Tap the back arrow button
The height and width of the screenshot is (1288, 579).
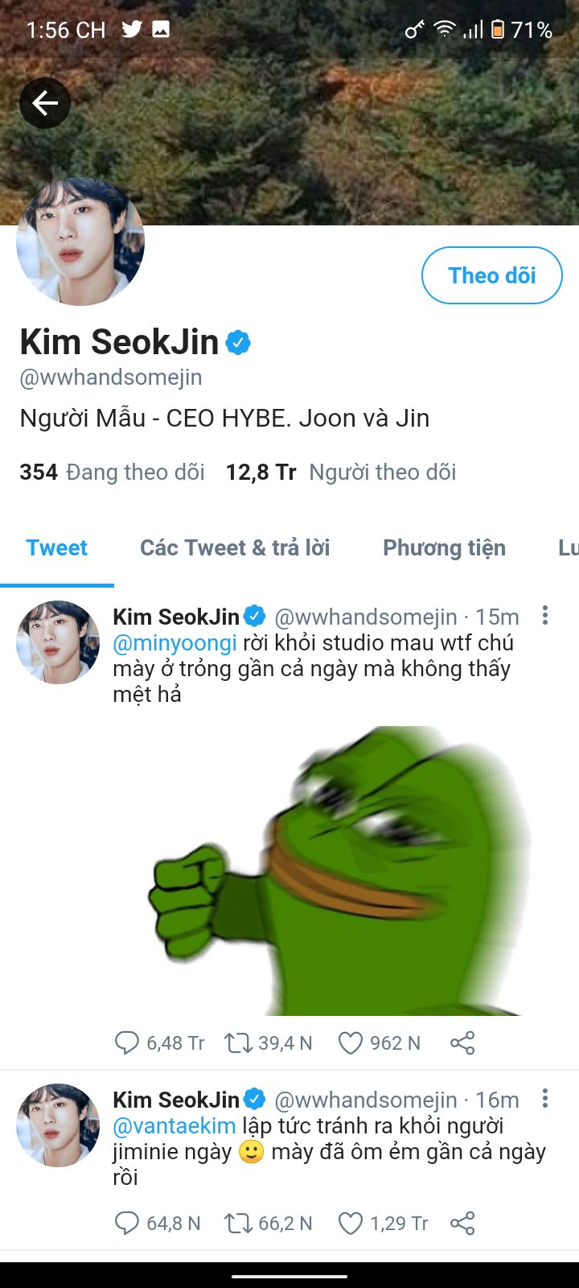pyautogui.click(x=45, y=103)
